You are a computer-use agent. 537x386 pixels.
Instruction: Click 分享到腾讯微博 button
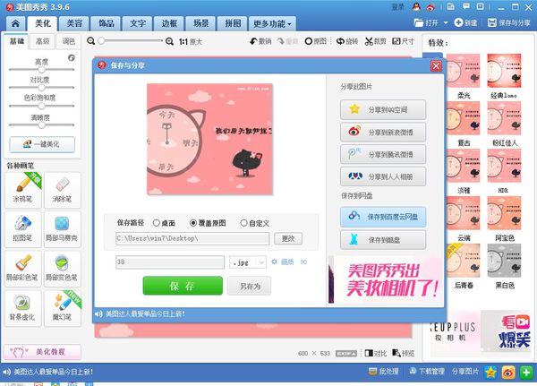click(x=383, y=154)
